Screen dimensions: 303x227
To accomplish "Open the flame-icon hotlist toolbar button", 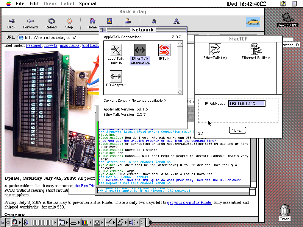I will [x=109, y=21].
